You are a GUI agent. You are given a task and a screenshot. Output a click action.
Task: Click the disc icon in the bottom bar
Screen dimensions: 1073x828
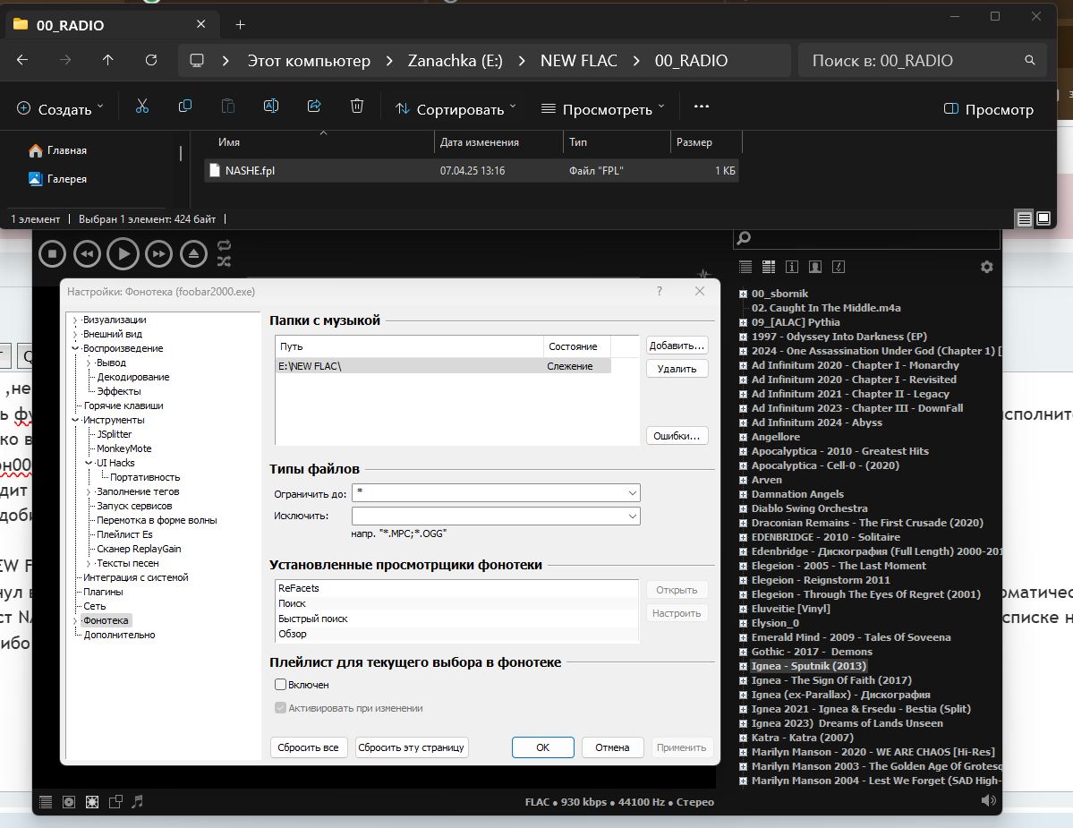[x=69, y=801]
